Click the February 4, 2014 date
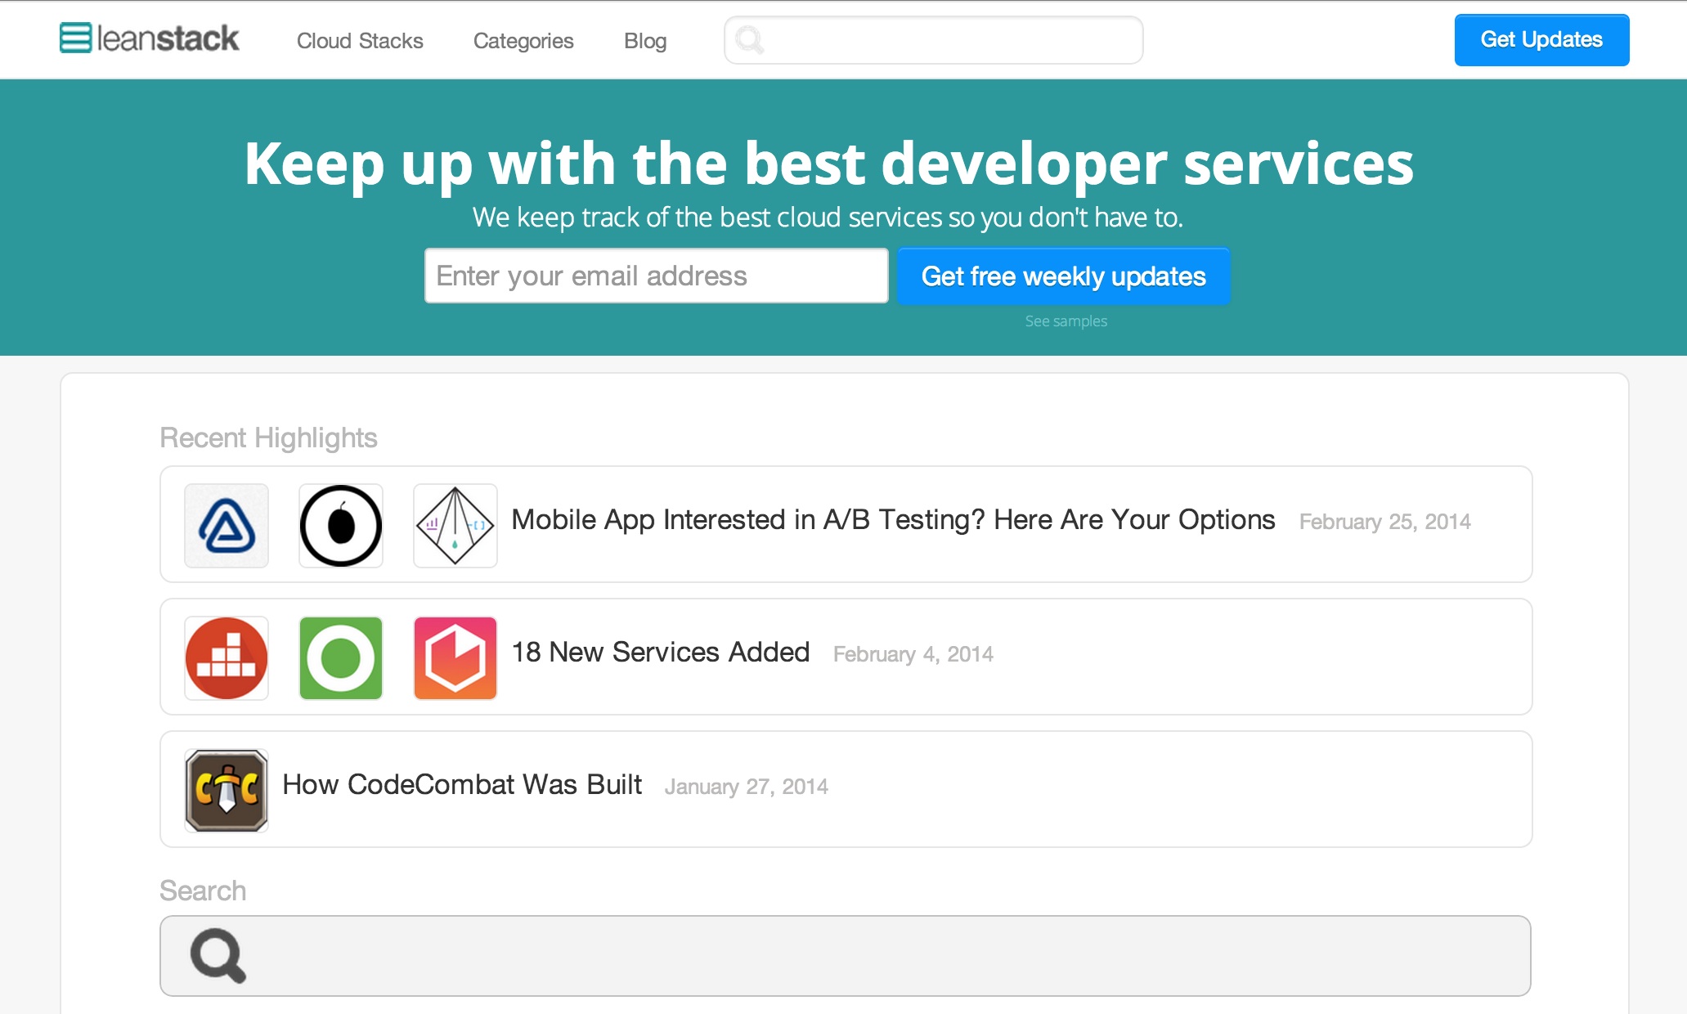Image resolution: width=1687 pixels, height=1014 pixels. (x=913, y=654)
